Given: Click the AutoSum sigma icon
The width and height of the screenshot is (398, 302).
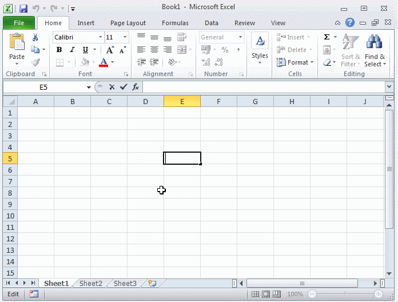Looking at the screenshot, I should (327, 37).
